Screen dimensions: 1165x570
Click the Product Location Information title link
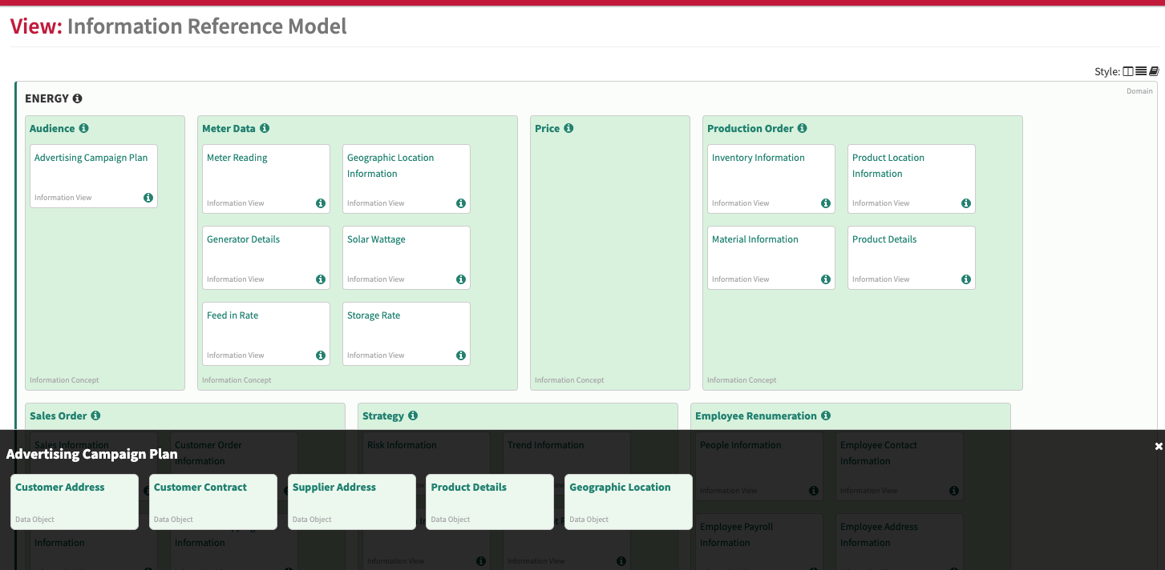tap(888, 166)
